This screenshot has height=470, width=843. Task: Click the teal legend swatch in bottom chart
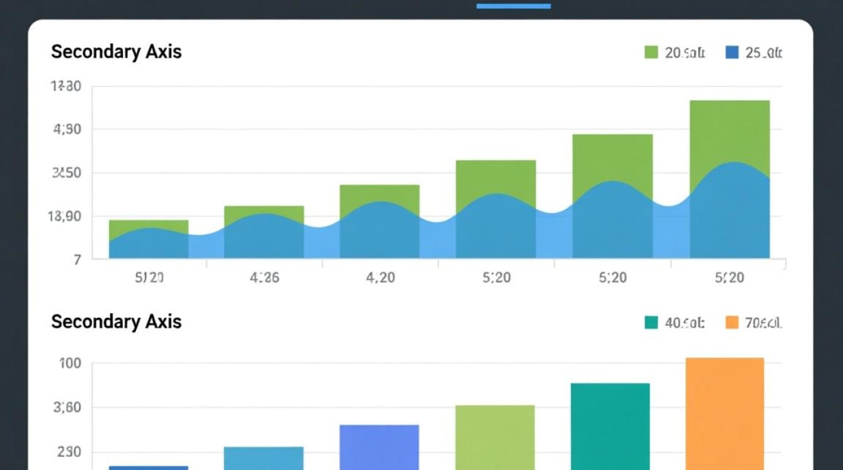(651, 323)
